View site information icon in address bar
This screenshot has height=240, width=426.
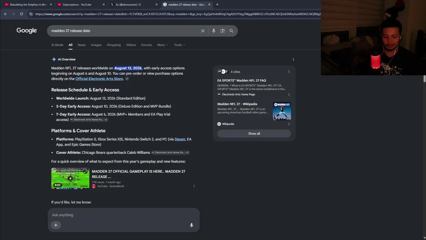point(31,14)
